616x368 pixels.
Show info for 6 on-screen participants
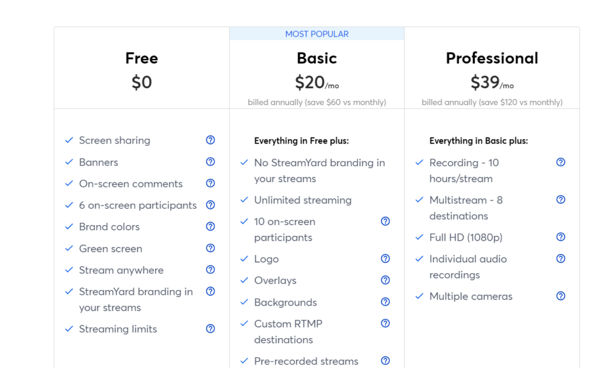point(211,205)
